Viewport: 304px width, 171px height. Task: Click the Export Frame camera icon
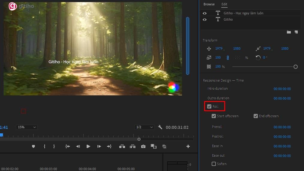coord(143,146)
